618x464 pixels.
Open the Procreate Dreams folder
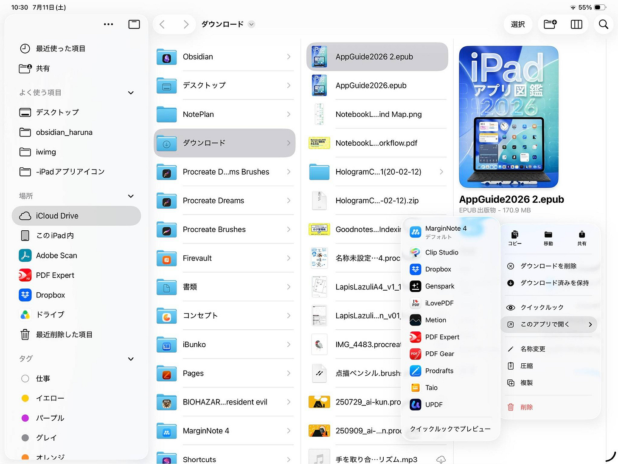point(225,201)
